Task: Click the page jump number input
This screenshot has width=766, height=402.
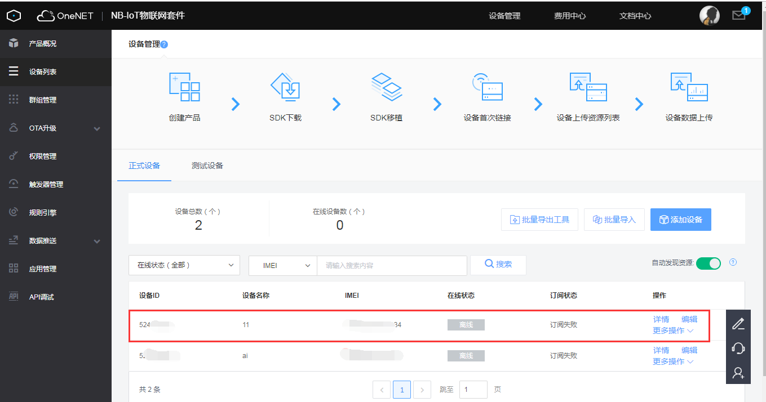Action: tap(473, 390)
